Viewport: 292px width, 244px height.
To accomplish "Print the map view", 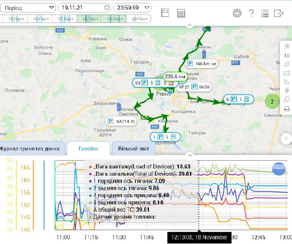I will pyautogui.click(x=287, y=109).
